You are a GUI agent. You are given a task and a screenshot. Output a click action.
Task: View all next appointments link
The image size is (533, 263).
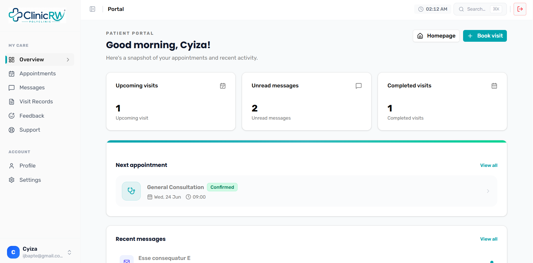tap(489, 165)
